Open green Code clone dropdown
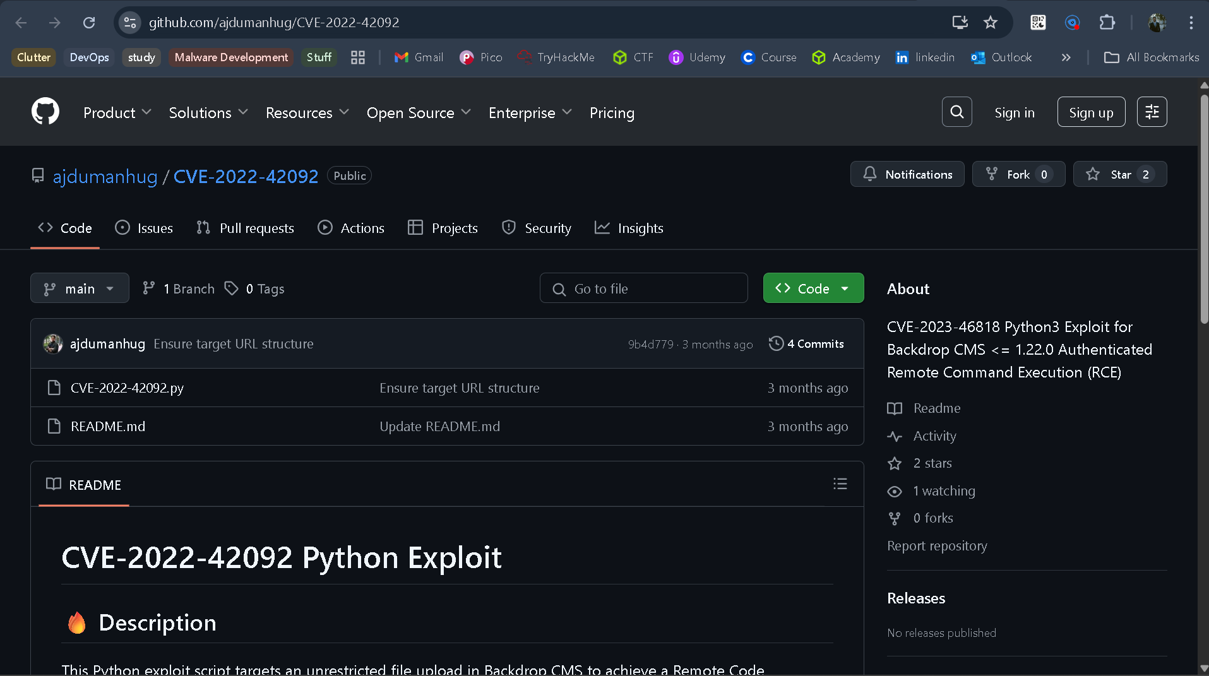 pyautogui.click(x=813, y=288)
